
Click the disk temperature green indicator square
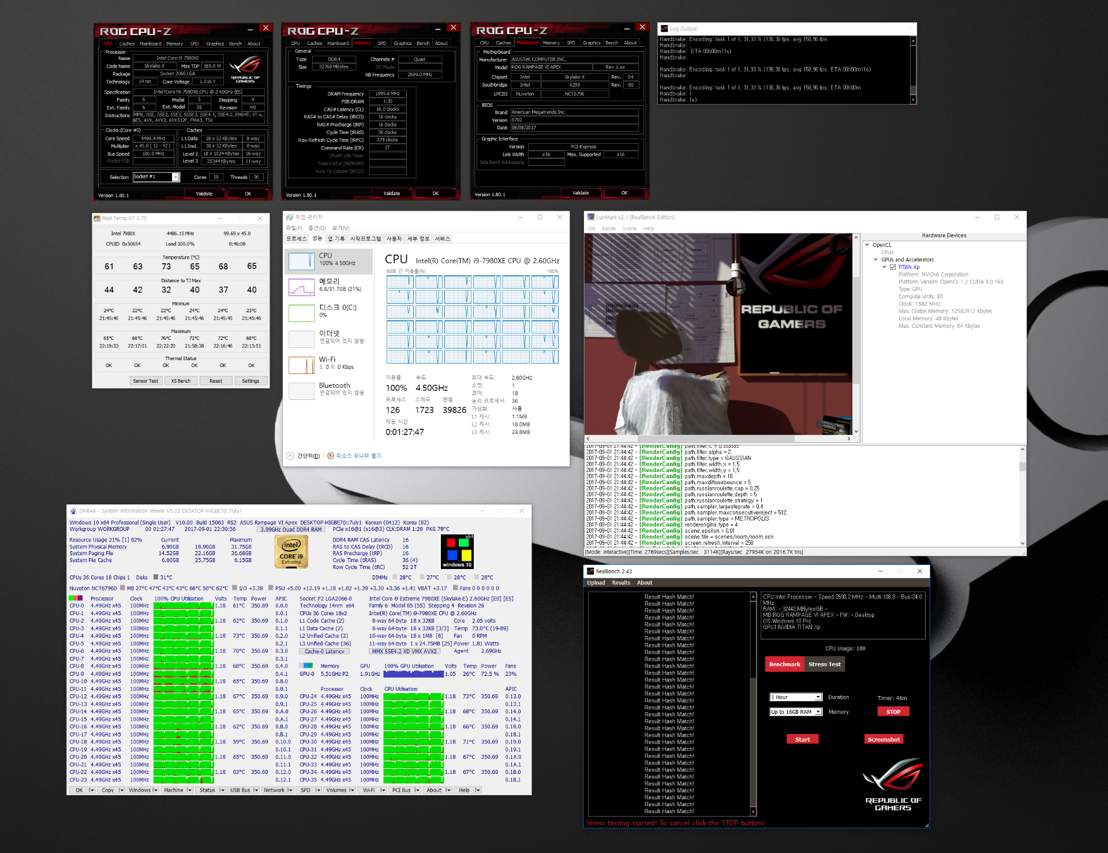click(155, 577)
